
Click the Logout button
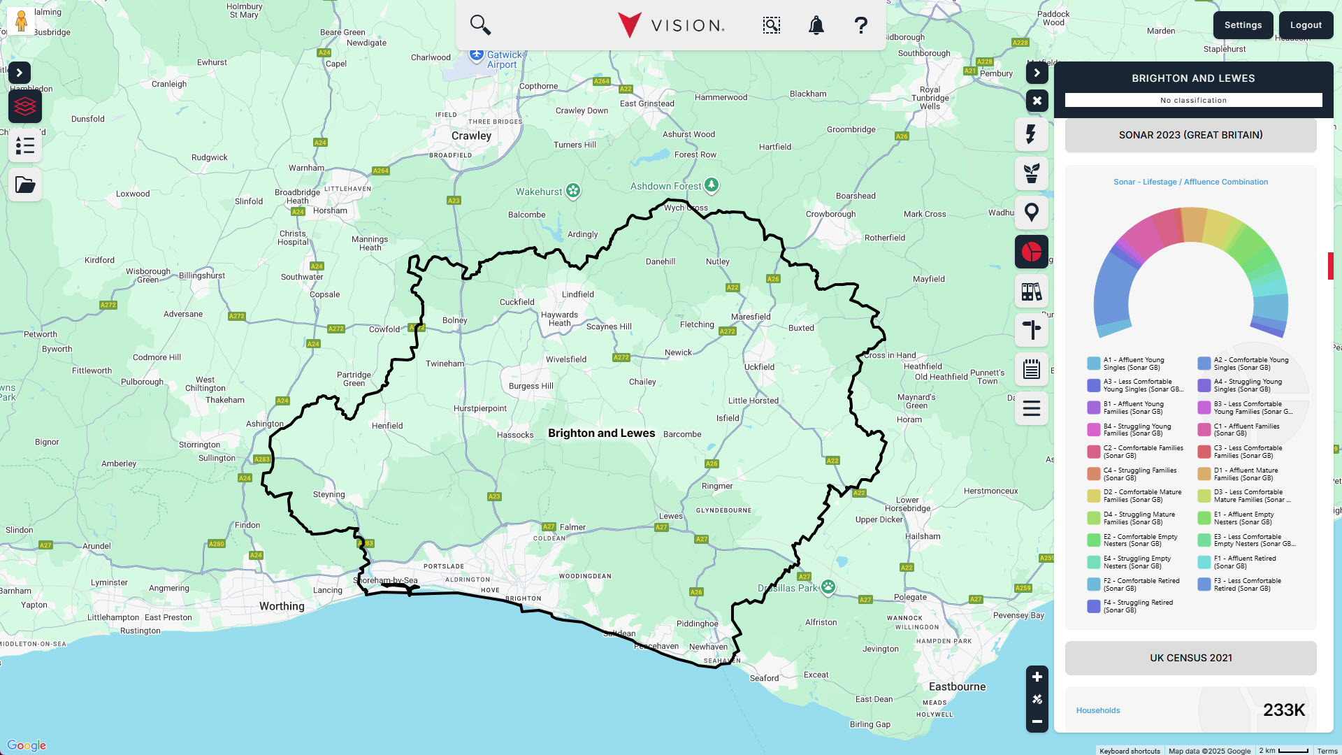(x=1306, y=24)
